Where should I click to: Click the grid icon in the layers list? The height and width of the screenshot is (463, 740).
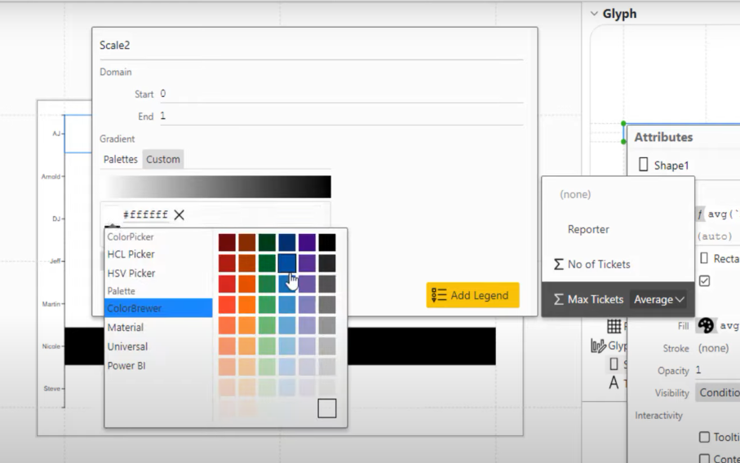coord(614,326)
